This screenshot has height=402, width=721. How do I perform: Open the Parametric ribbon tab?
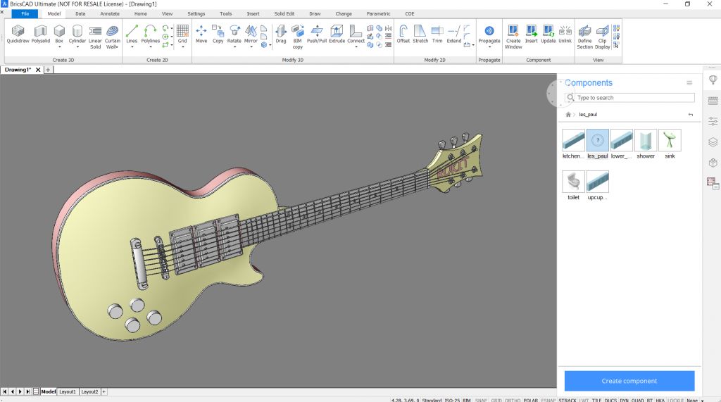[378, 14]
